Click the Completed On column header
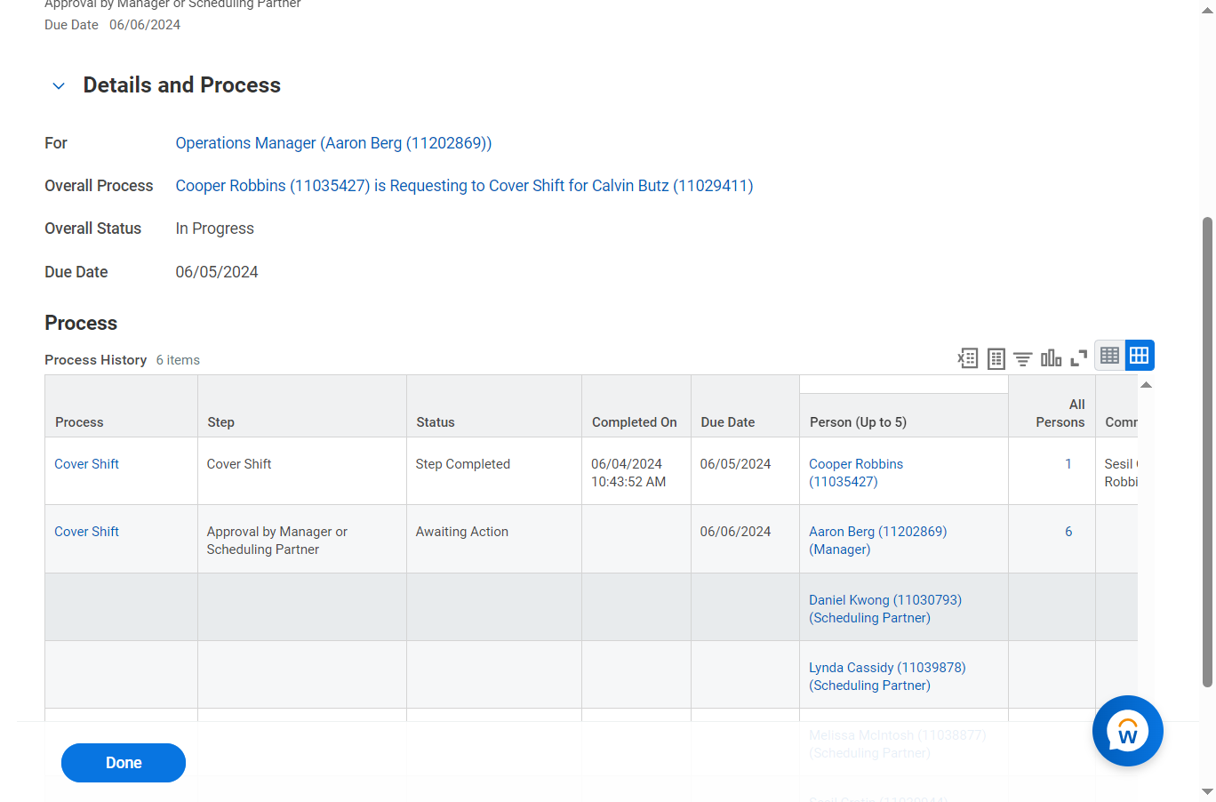Screen dimensions: 1216x802 (636, 406)
